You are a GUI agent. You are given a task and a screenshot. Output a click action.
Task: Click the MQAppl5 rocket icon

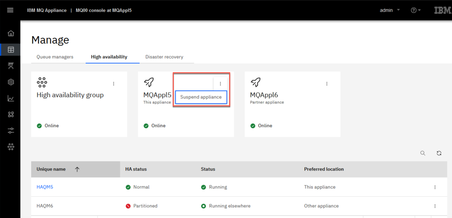click(x=149, y=82)
